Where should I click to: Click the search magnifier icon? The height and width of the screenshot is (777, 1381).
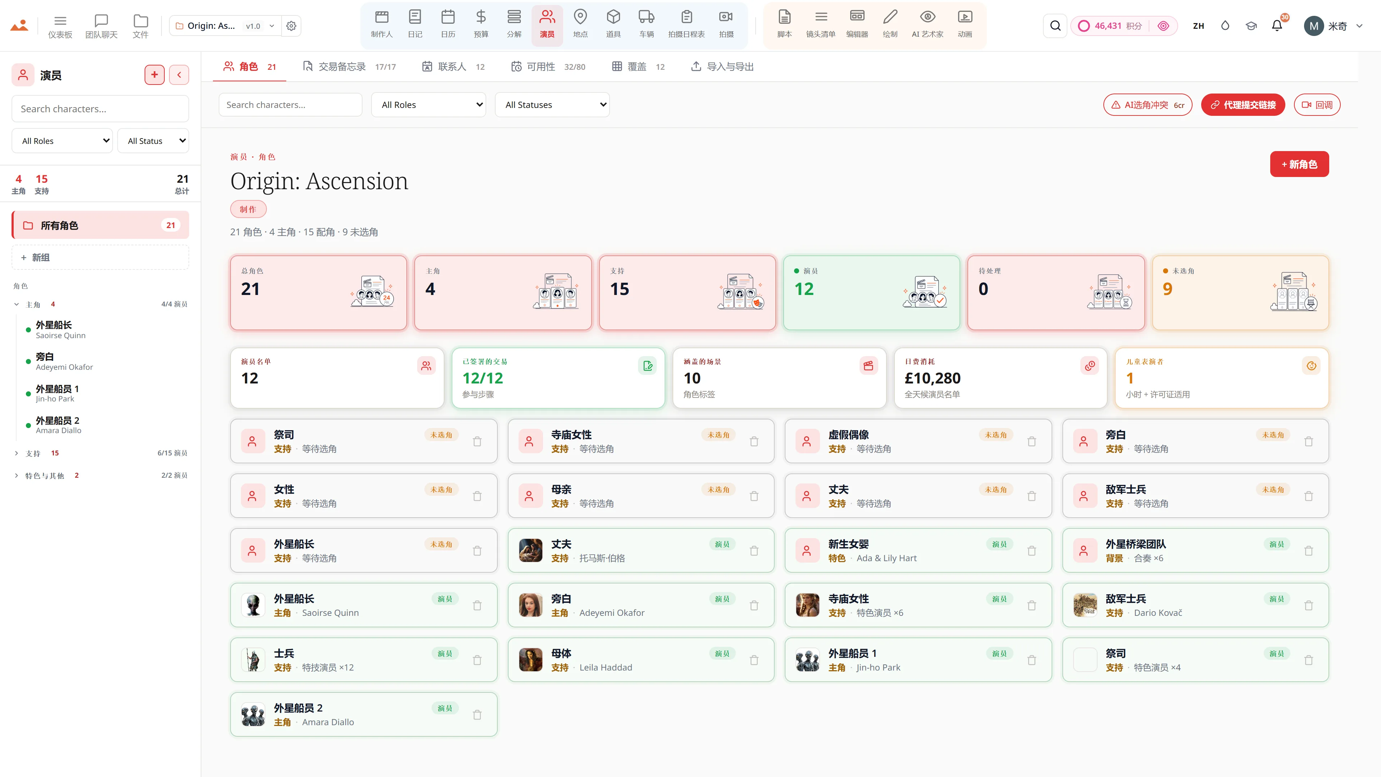1055,26
